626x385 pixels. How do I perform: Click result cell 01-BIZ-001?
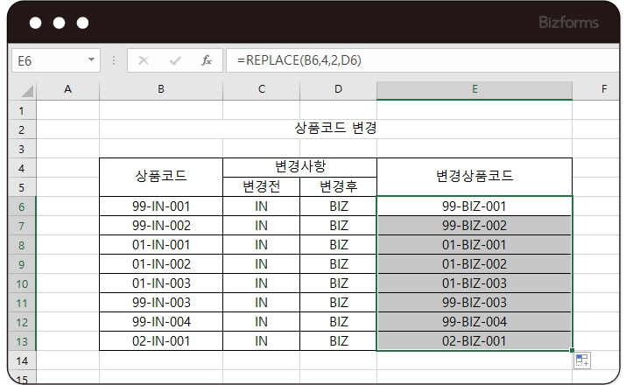coord(475,245)
